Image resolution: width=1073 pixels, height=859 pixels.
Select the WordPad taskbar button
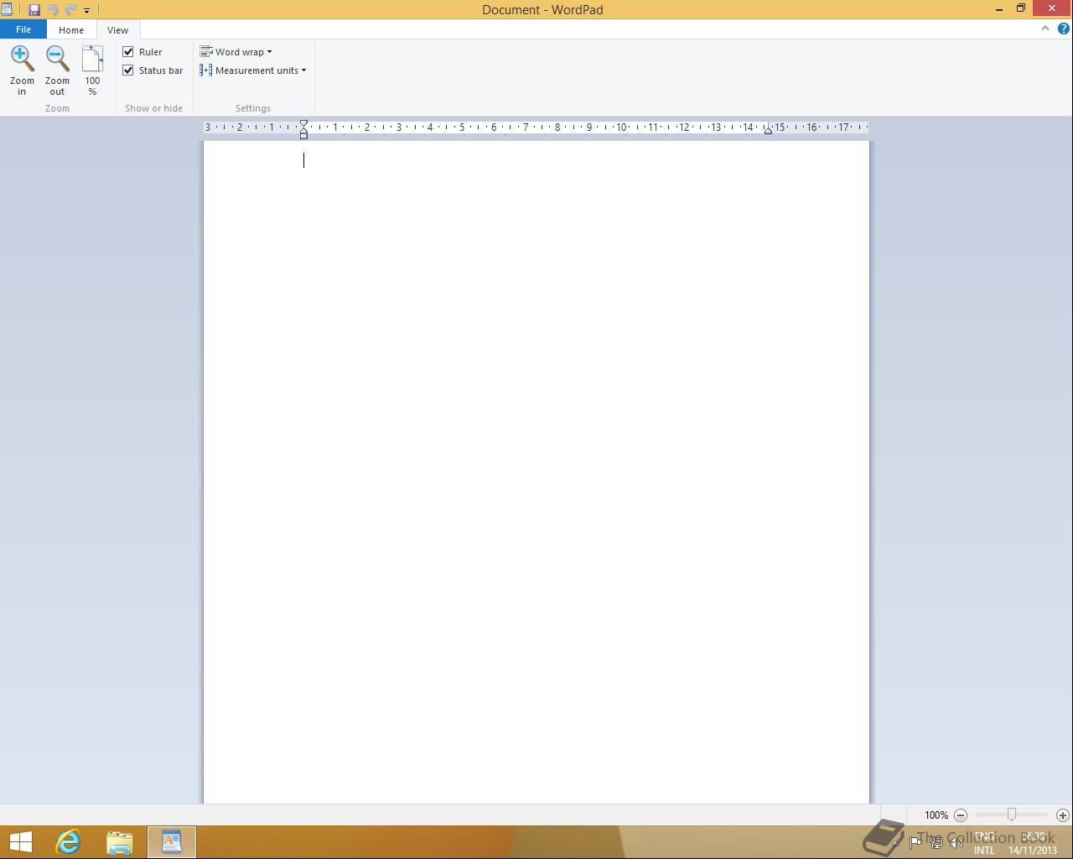click(172, 842)
